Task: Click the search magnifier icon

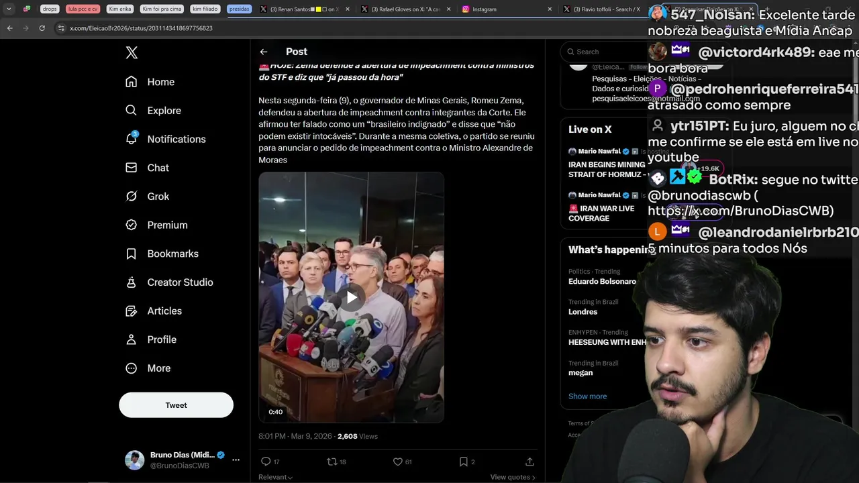Action: pos(570,52)
